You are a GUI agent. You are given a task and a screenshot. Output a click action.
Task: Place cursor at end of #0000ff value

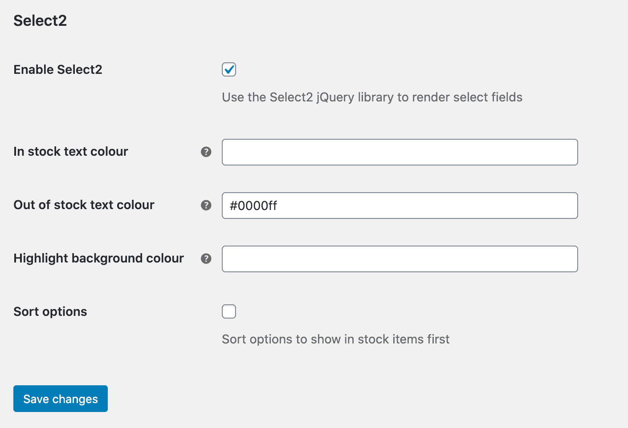(278, 206)
